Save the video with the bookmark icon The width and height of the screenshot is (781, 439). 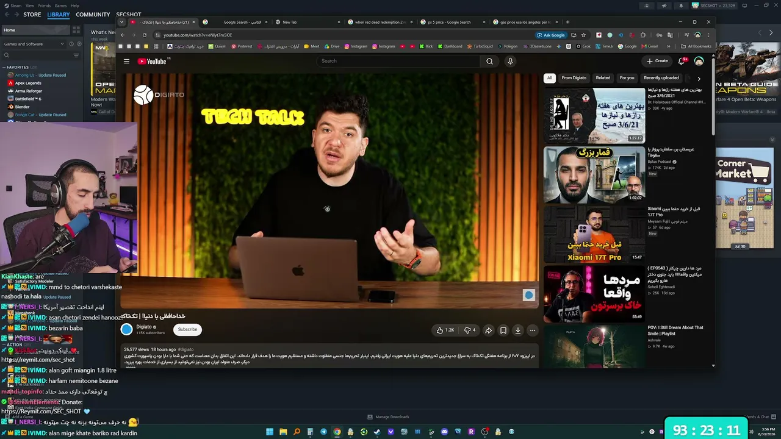click(503, 330)
